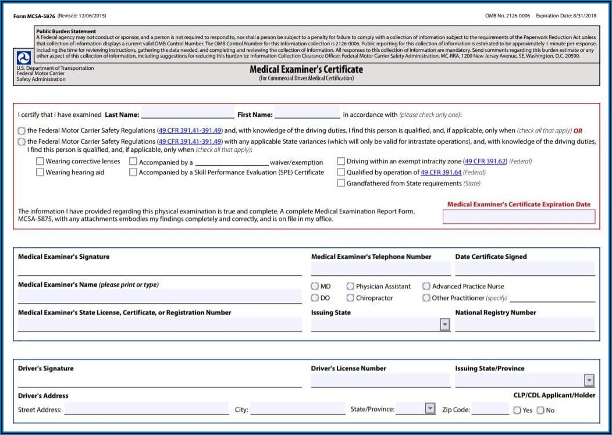Open the address State/Province dropdown
This screenshot has width=612, height=435.
[x=430, y=408]
